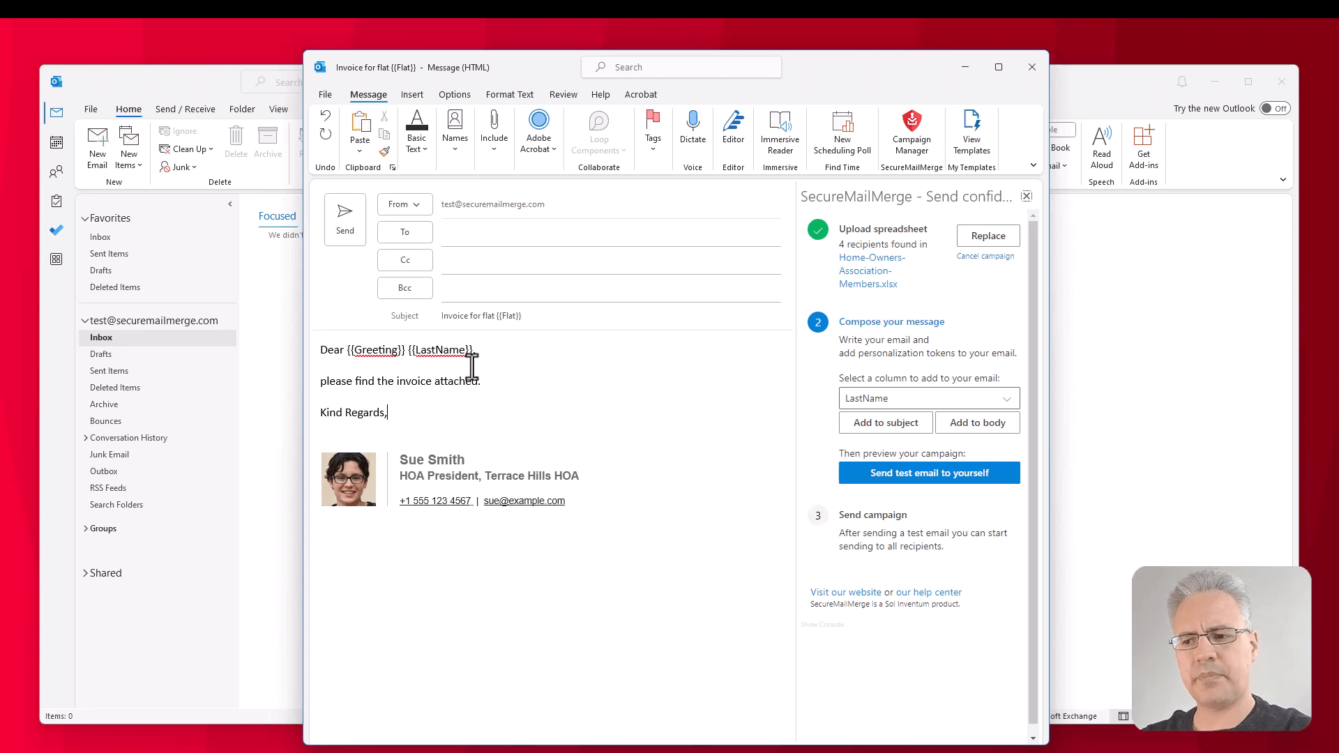Switch to Calendar in the navigation sidebar
Image resolution: width=1339 pixels, height=753 pixels.
[x=56, y=142]
